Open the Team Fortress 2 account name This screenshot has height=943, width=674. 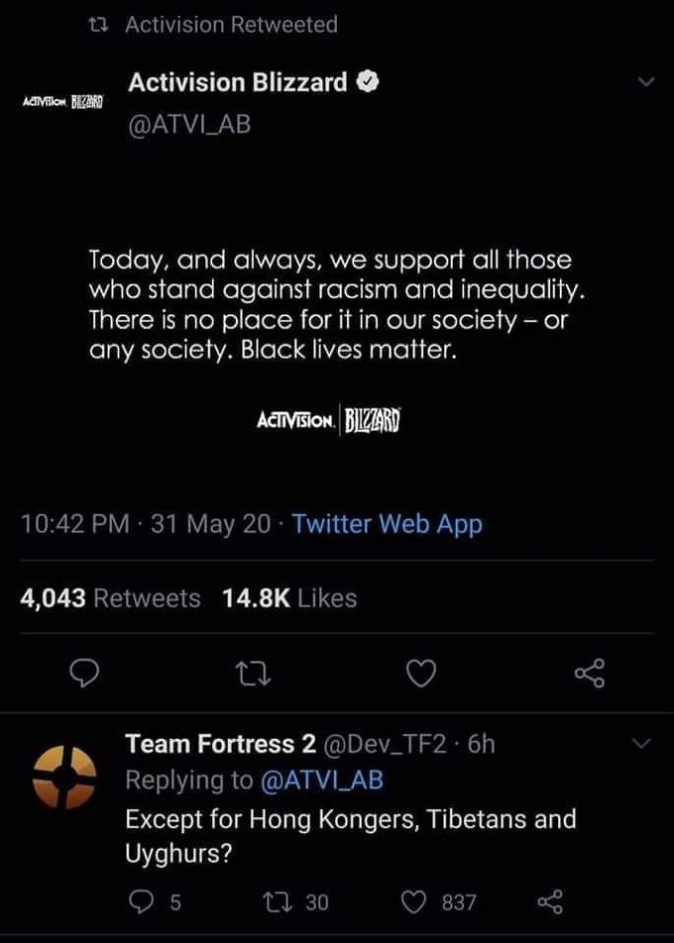[x=220, y=744]
